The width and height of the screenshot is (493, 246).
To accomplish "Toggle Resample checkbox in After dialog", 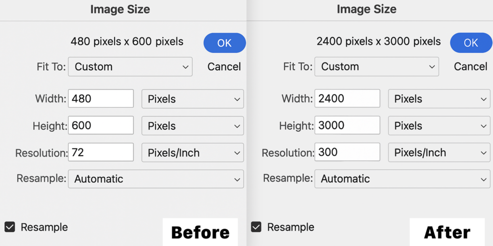I will 256,227.
